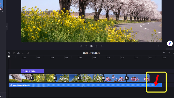174x98 pixels.
Task: Select the 春に咲く花々 text clip
Action: (33, 71)
